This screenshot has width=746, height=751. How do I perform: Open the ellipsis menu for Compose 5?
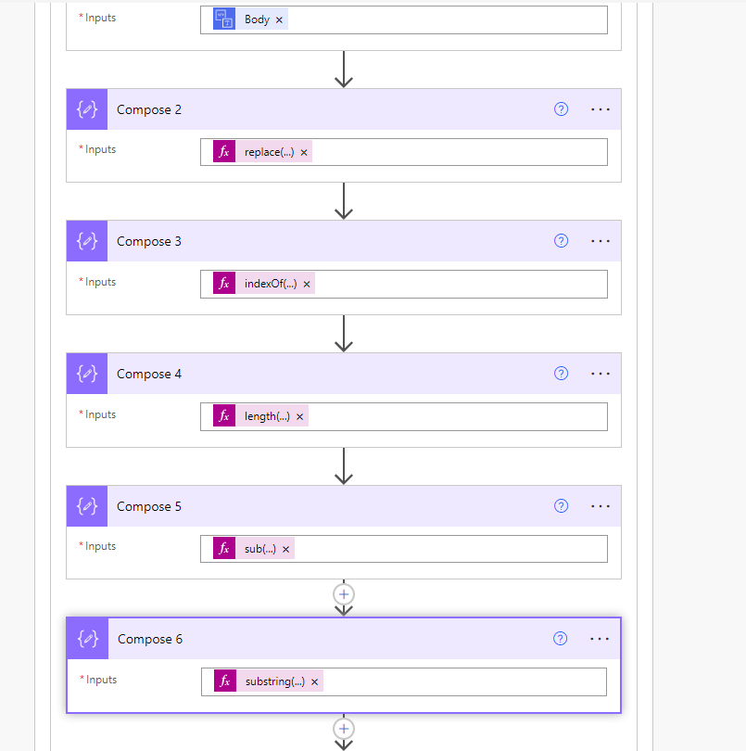(600, 506)
